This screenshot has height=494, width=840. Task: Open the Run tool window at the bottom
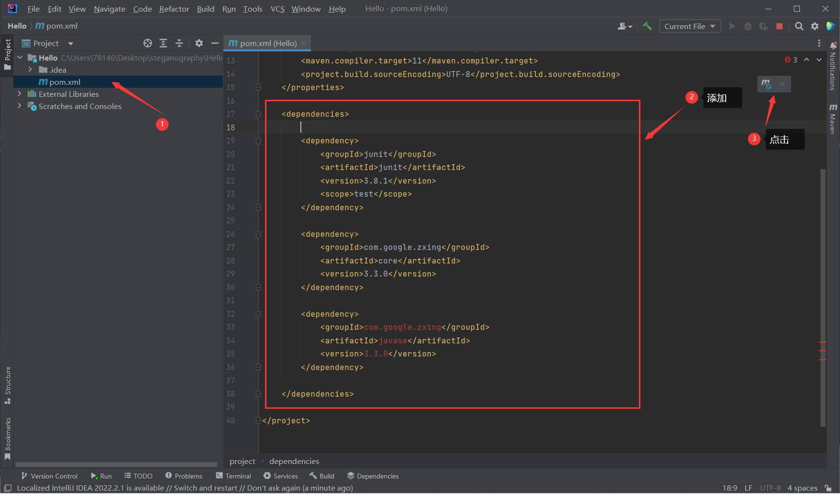[101, 476]
